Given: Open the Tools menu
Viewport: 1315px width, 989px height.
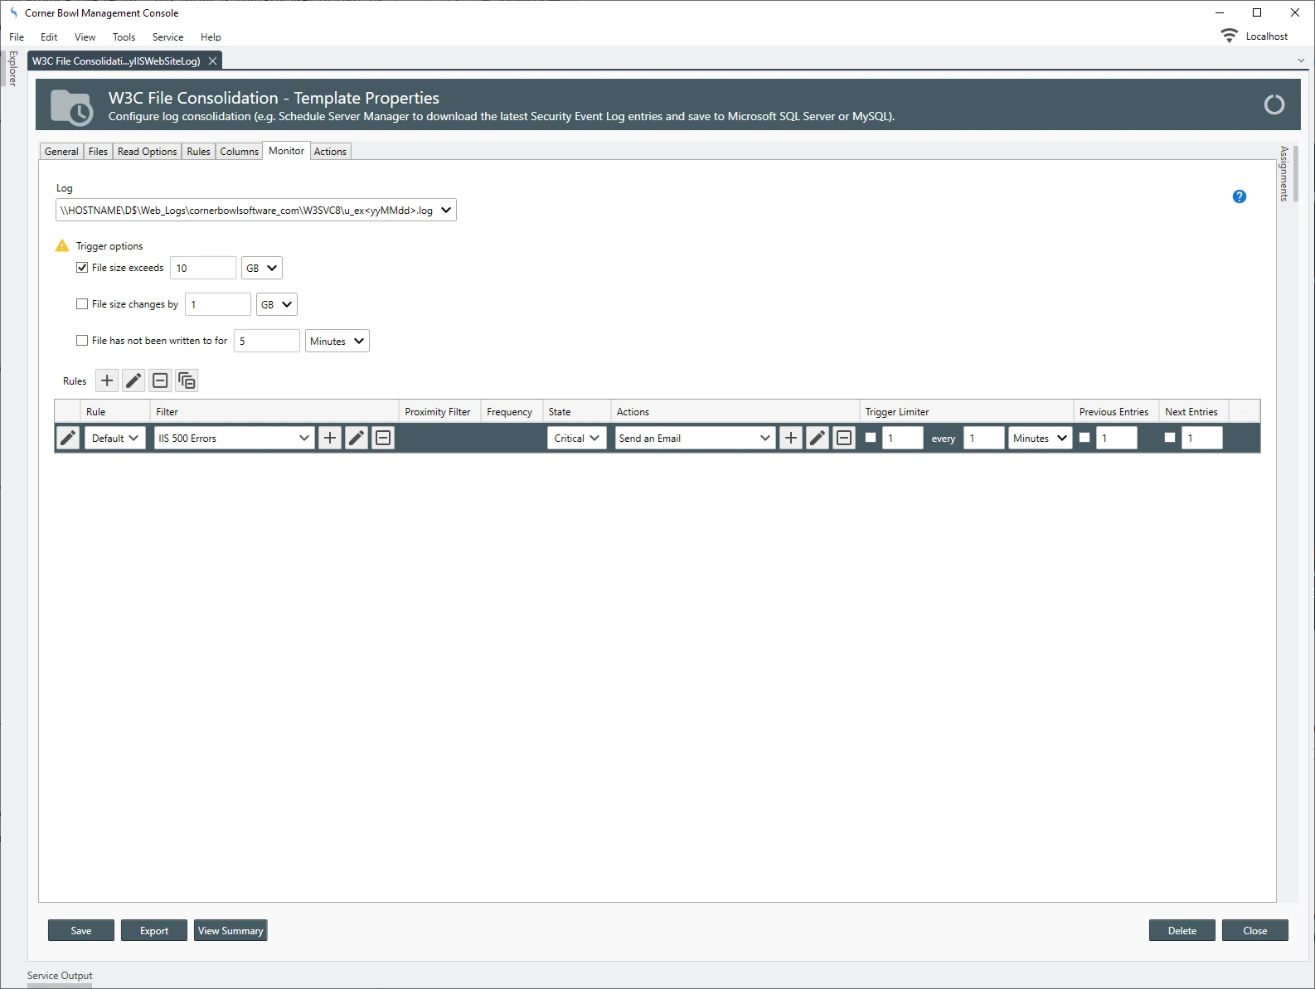Looking at the screenshot, I should click(124, 37).
